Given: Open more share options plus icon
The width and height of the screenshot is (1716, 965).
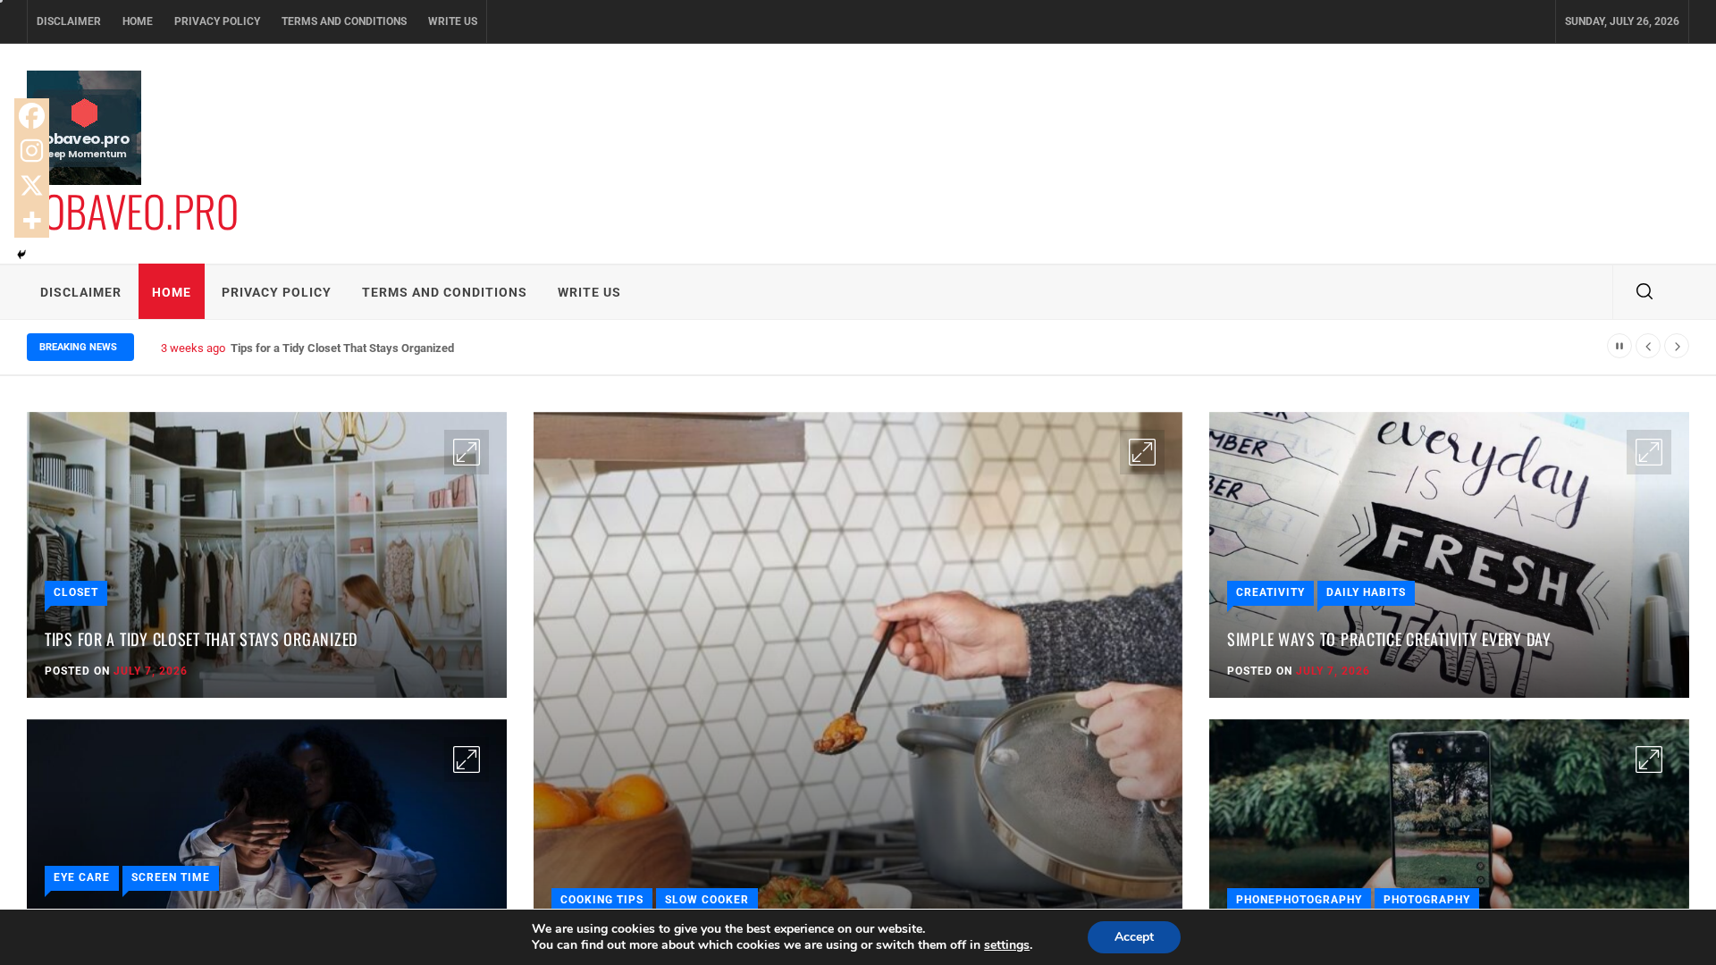Looking at the screenshot, I should [x=31, y=220].
